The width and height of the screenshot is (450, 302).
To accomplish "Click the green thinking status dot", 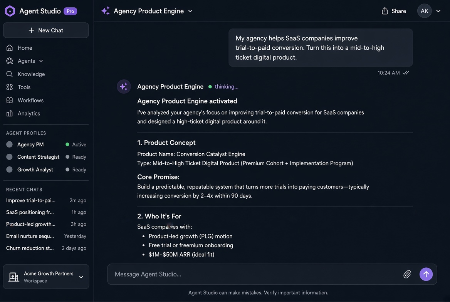I will coord(210,87).
